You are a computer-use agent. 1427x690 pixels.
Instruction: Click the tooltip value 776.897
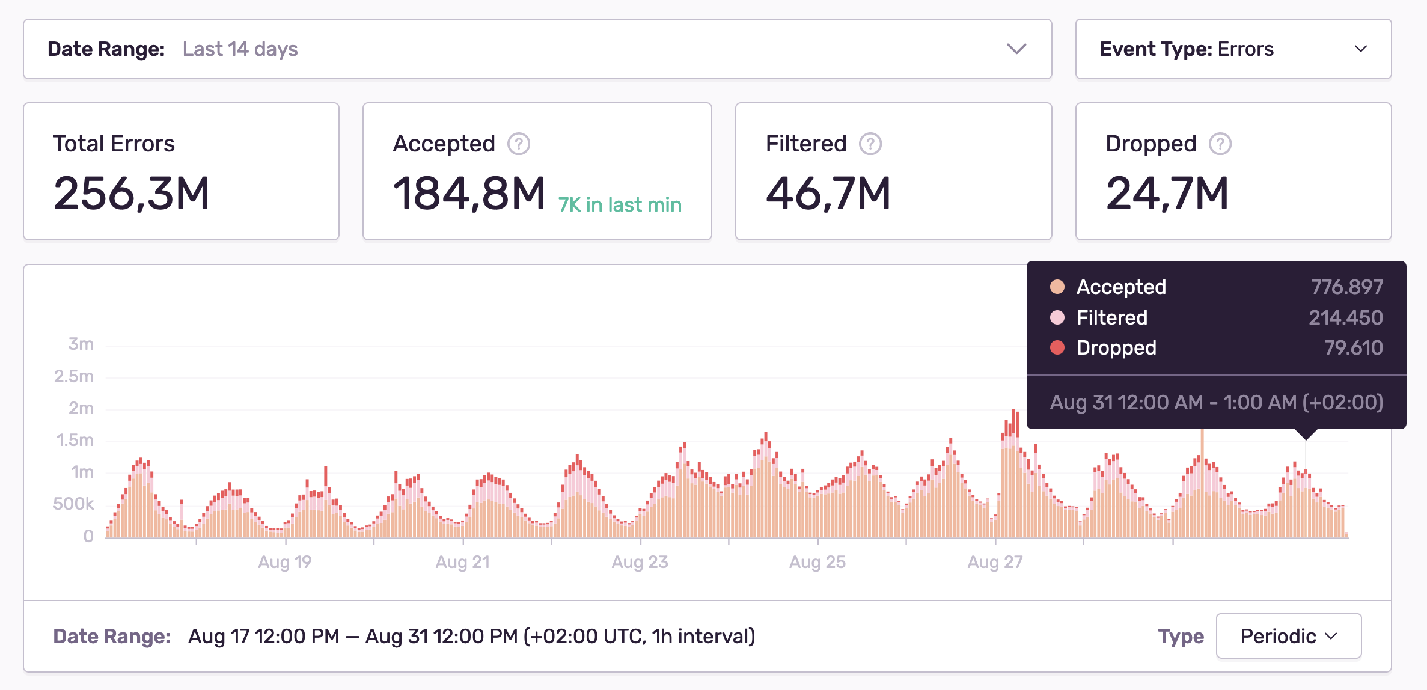pos(1347,287)
